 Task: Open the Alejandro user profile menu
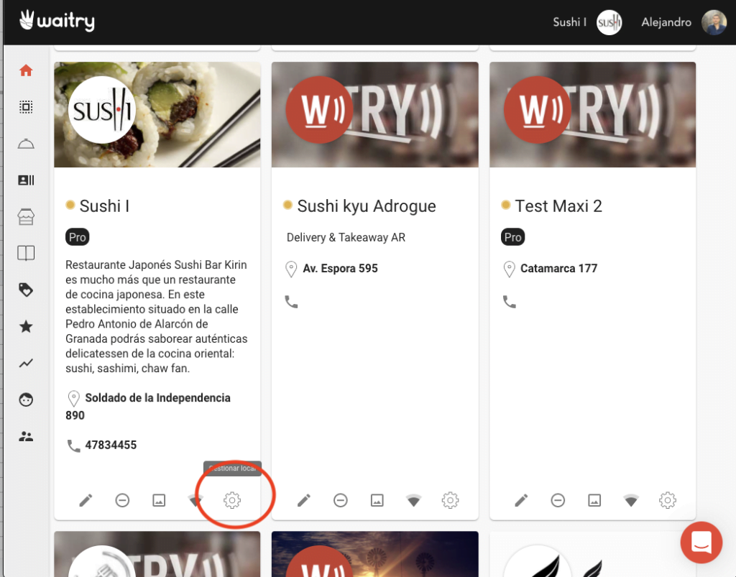[684, 22]
